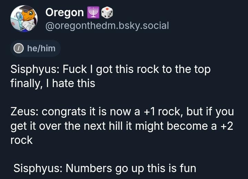Open Oregon's profile avatar picture
The height and width of the screenshot is (179, 248).
coord(24,19)
